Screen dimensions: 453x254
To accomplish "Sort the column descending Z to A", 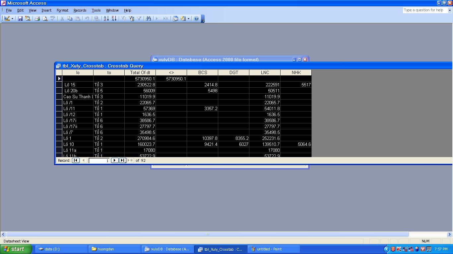I will [x=114, y=19].
